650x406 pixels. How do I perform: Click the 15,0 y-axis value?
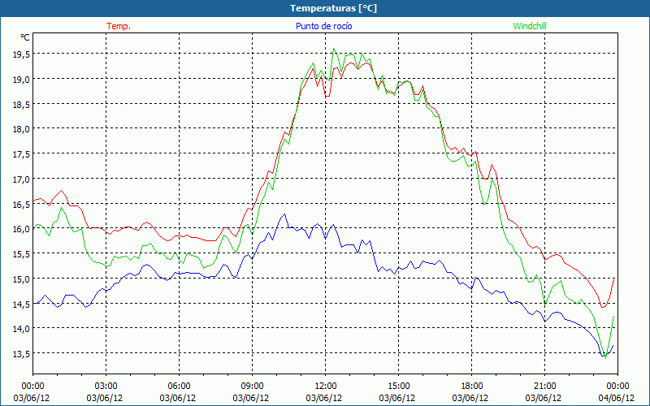click(21, 279)
